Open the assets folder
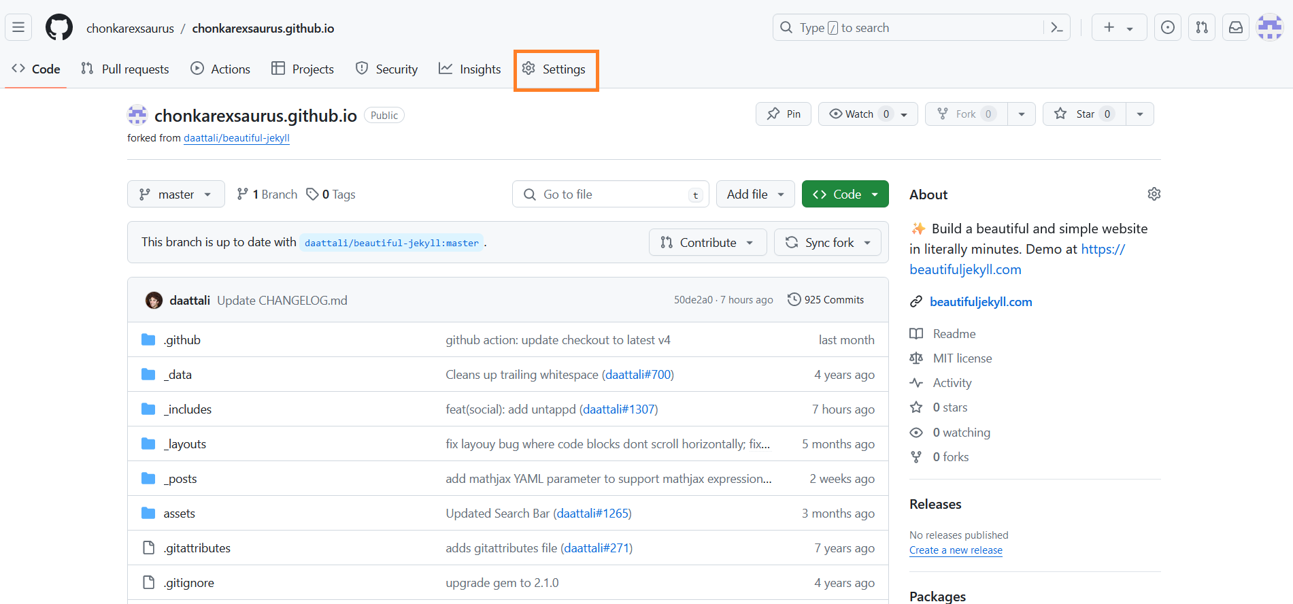 [180, 513]
